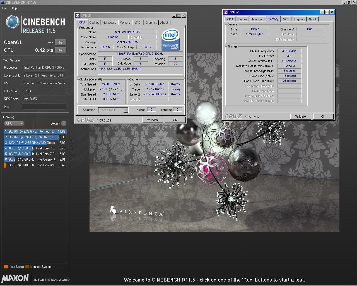
Task: Click OK in the Memory window
Action: click(x=323, y=116)
